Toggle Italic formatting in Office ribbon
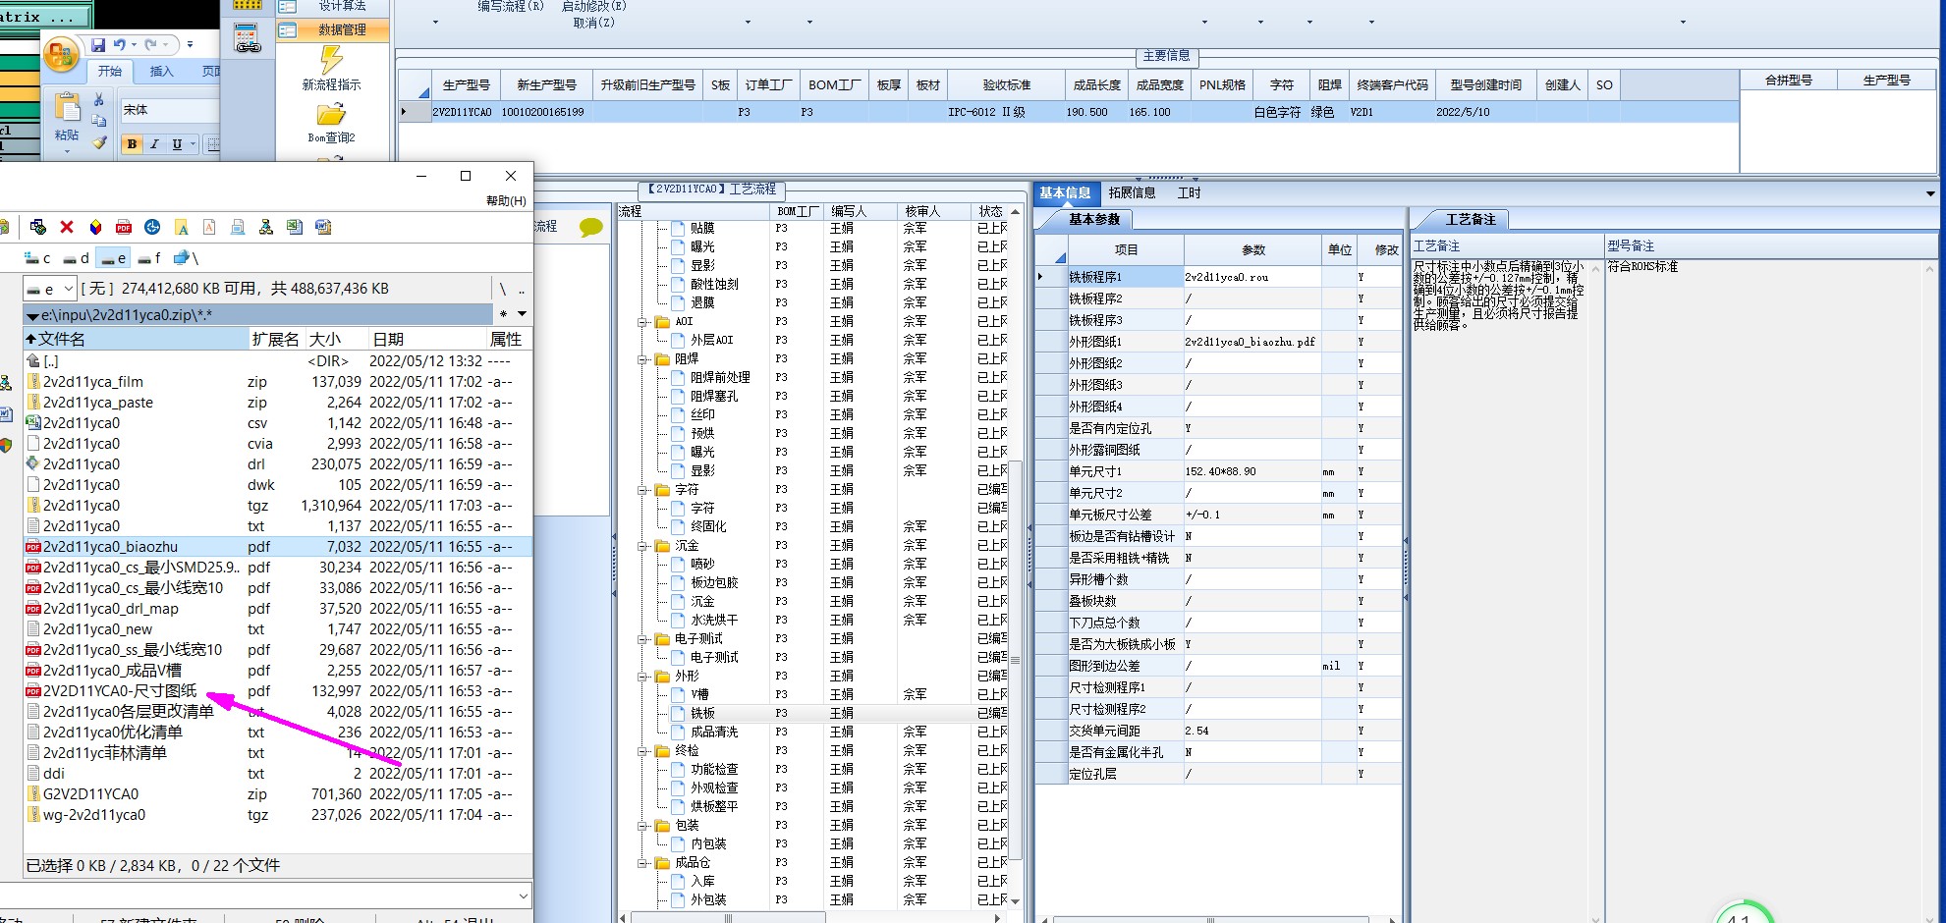Image resolution: width=1946 pixels, height=923 pixels. pyautogui.click(x=154, y=144)
